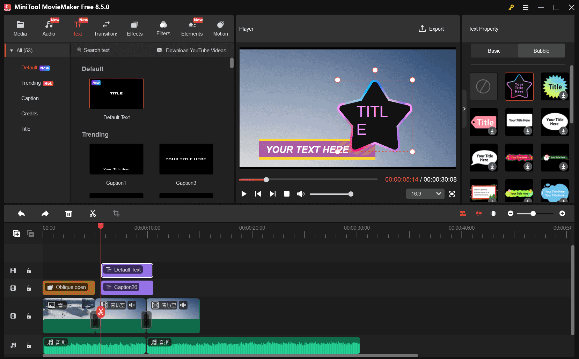Undo the last edit

point(21,213)
